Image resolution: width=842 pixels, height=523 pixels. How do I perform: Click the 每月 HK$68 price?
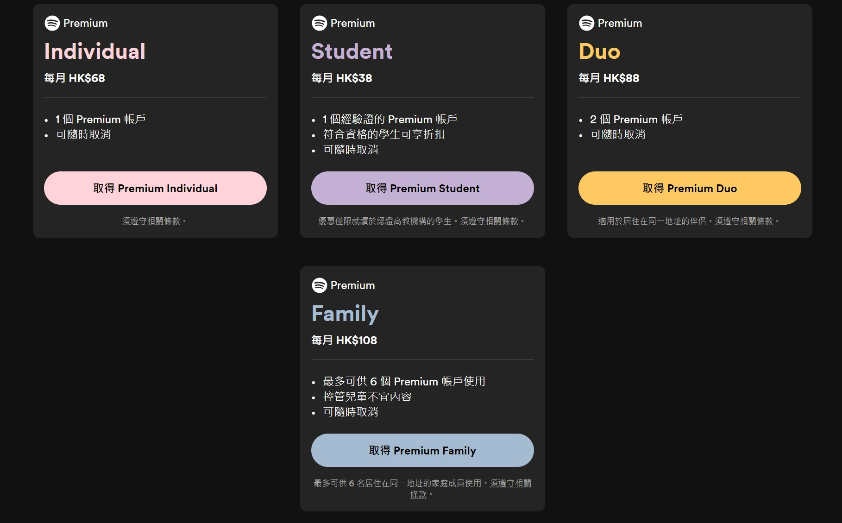[75, 78]
